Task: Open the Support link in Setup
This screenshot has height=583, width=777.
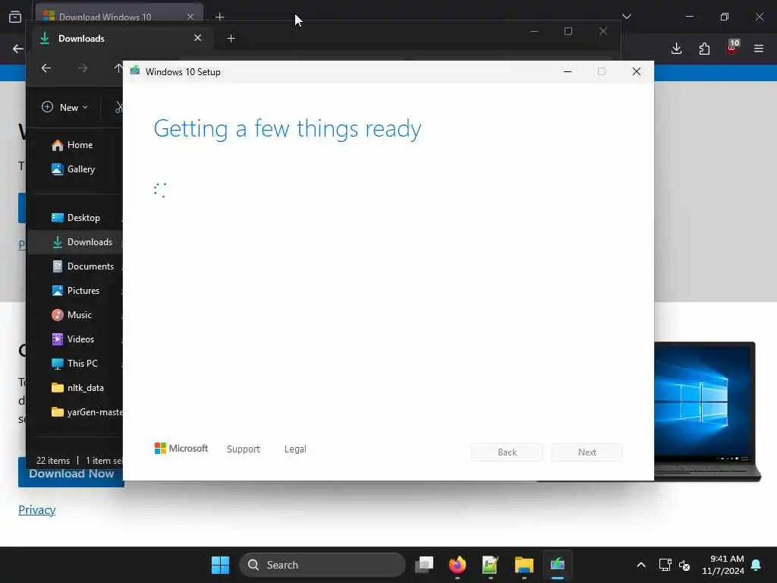Action: tap(244, 449)
